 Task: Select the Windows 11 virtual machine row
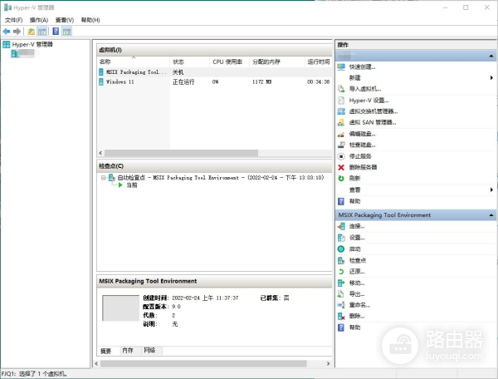coord(214,82)
